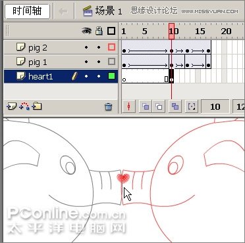245x243 pixels.
Task: Click the gray pig's eye outline
Action: (x=68, y=165)
